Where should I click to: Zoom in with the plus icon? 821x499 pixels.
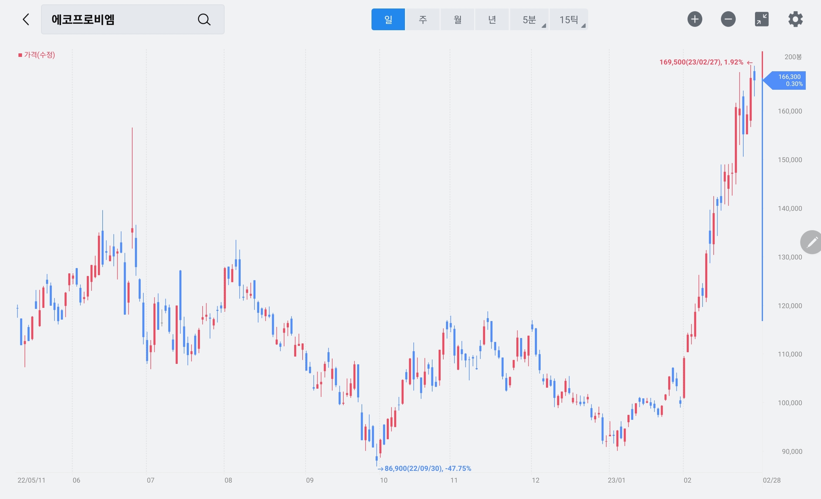point(695,19)
